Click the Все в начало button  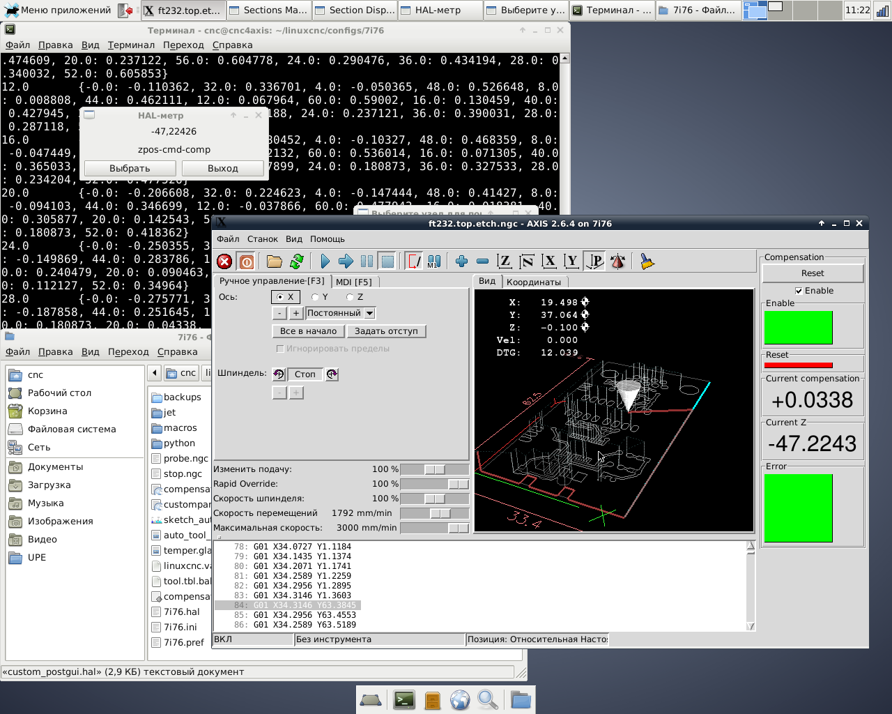tap(308, 331)
